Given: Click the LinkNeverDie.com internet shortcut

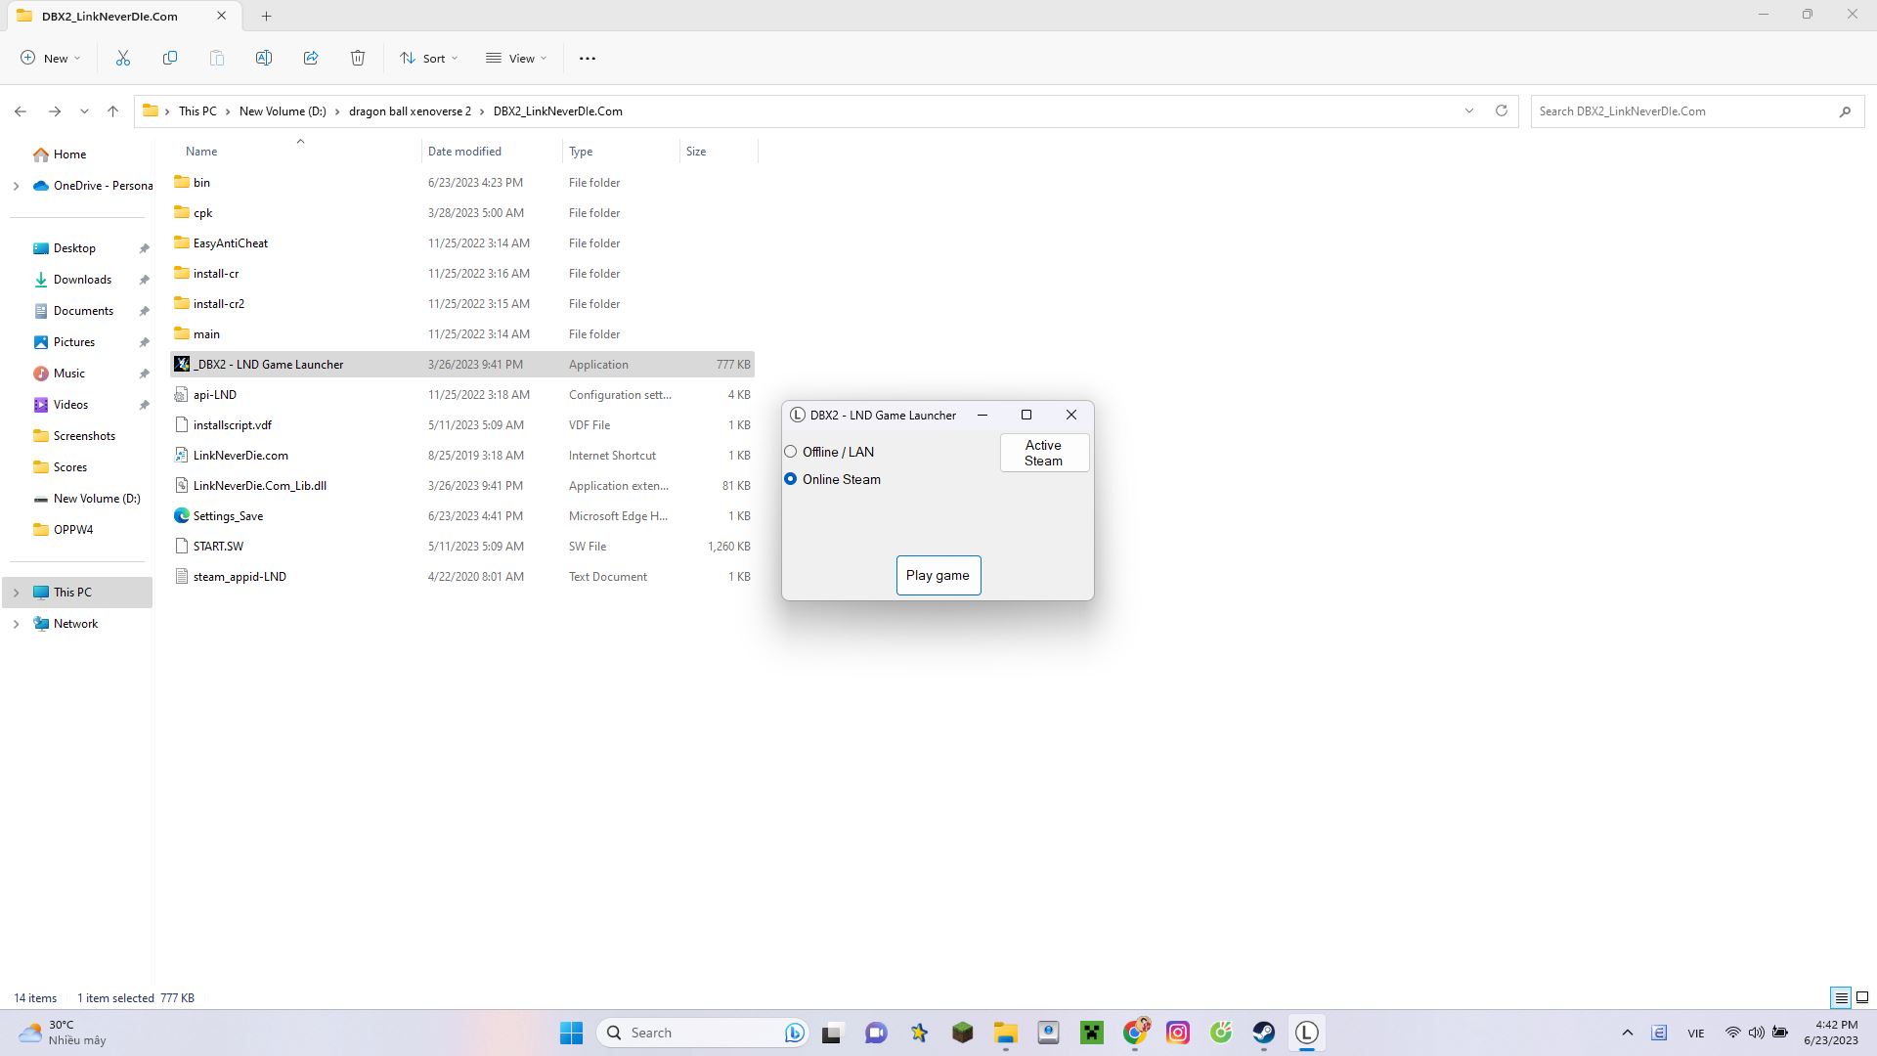Looking at the screenshot, I should tap(241, 454).
